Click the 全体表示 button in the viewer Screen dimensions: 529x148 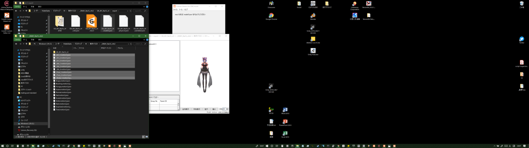click(186, 109)
